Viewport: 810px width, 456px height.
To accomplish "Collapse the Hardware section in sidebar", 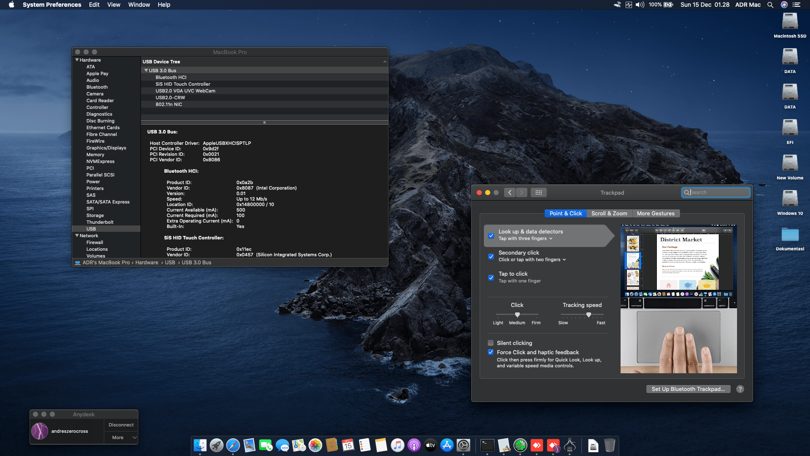I will click(77, 60).
